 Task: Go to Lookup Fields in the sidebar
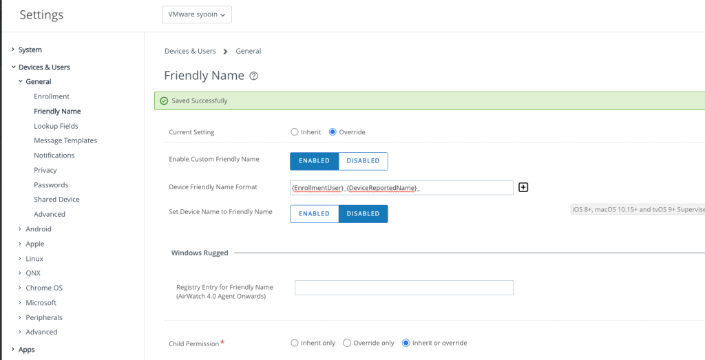(56, 126)
